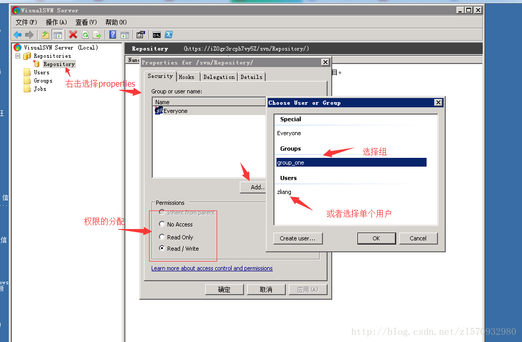522x342 pixels.
Task: Select the No Access radio button
Action: click(x=162, y=224)
